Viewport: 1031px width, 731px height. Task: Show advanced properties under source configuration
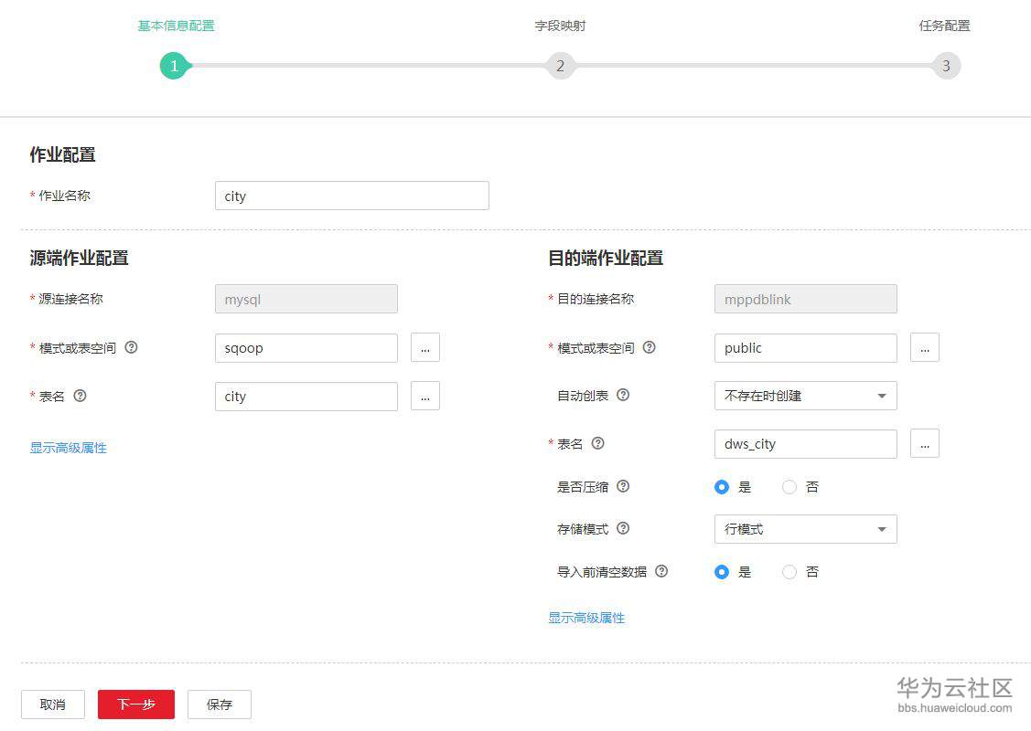[x=68, y=448]
